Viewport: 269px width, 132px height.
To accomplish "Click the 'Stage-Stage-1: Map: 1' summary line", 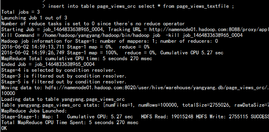I will tap(135, 117).
